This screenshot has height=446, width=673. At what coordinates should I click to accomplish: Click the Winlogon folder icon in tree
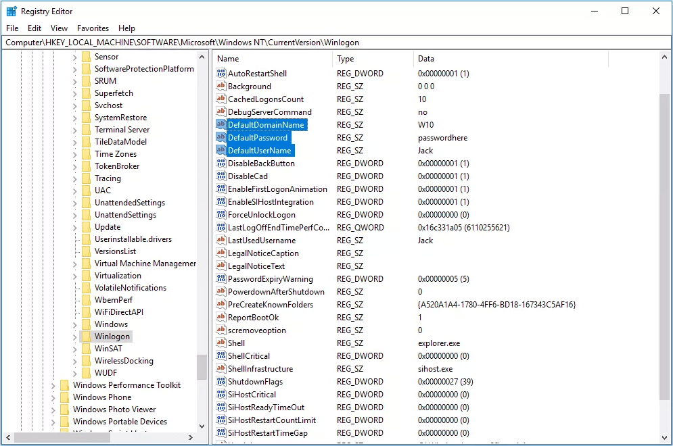click(x=86, y=337)
